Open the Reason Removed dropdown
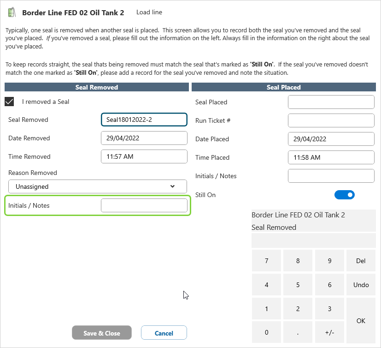 tap(98, 186)
